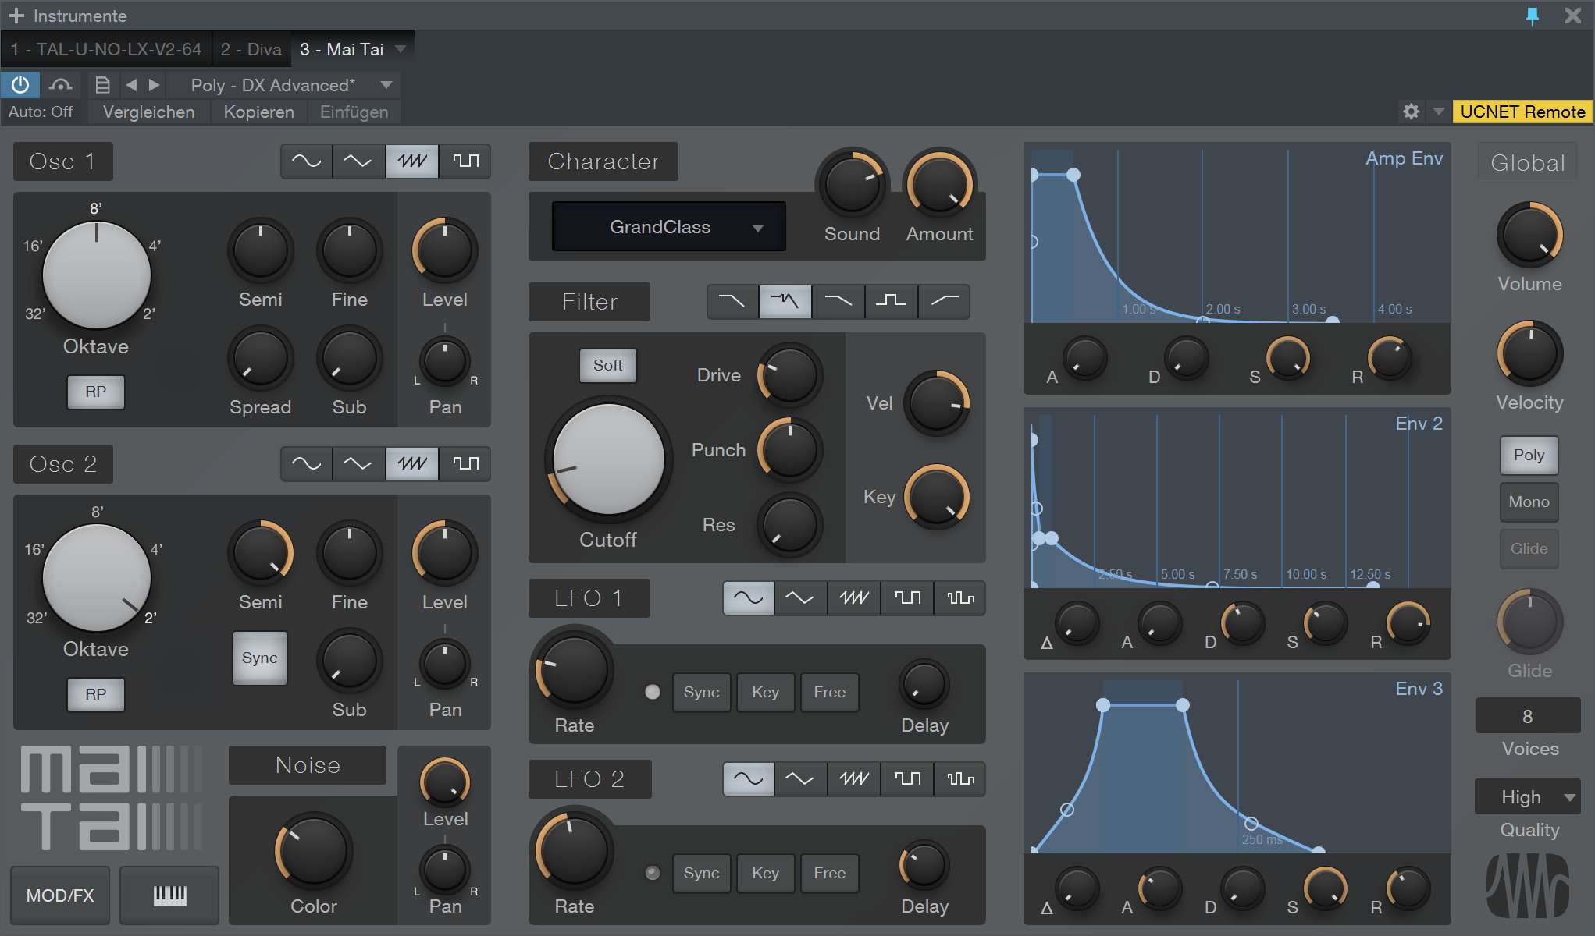Screen dimensions: 1595x936
Task: Set LFO 2 to triangle shape
Action: 800,779
